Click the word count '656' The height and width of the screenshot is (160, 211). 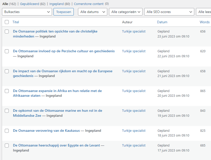click(203, 31)
